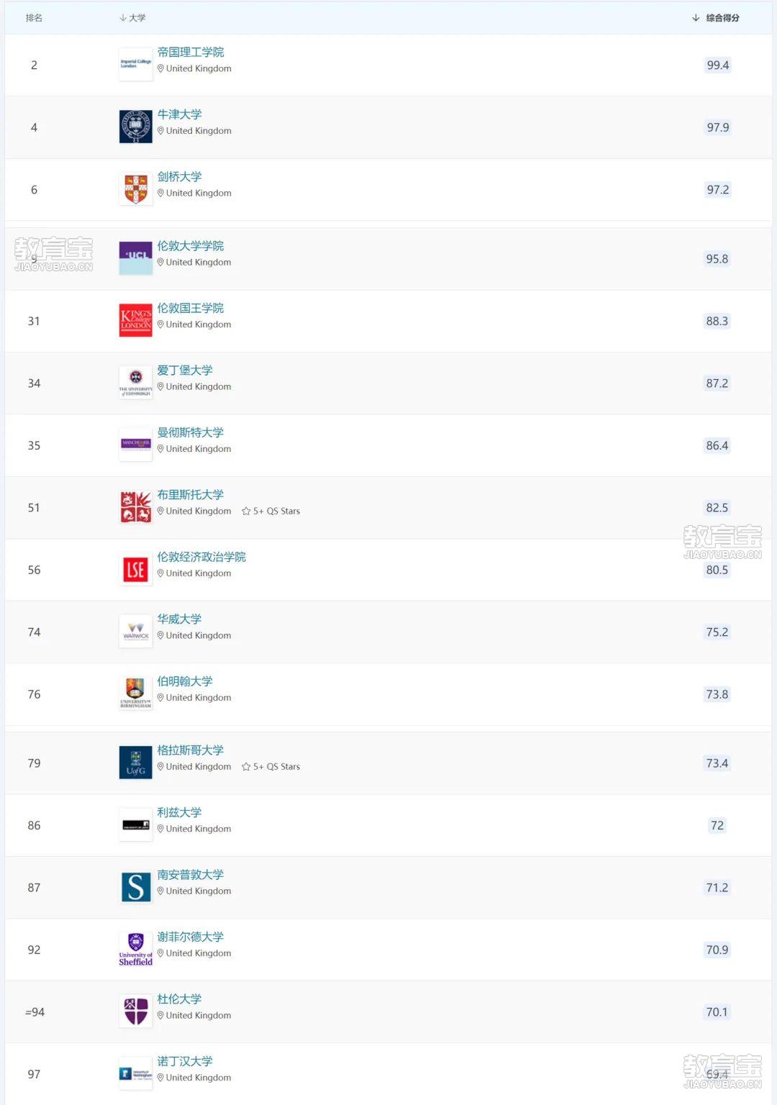Click the Southampton blue S logo
777x1105 pixels.
click(136, 887)
